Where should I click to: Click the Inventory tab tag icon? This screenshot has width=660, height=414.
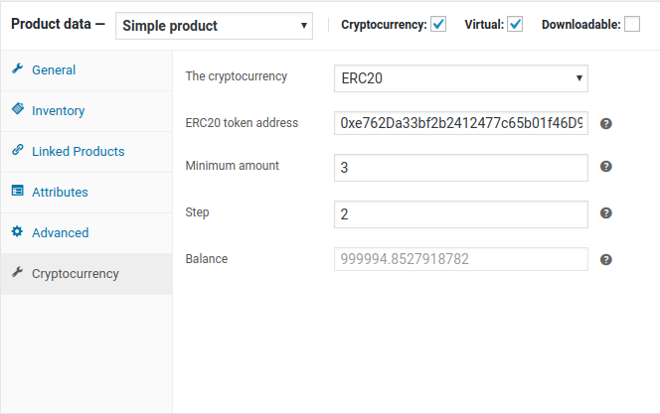click(18, 110)
